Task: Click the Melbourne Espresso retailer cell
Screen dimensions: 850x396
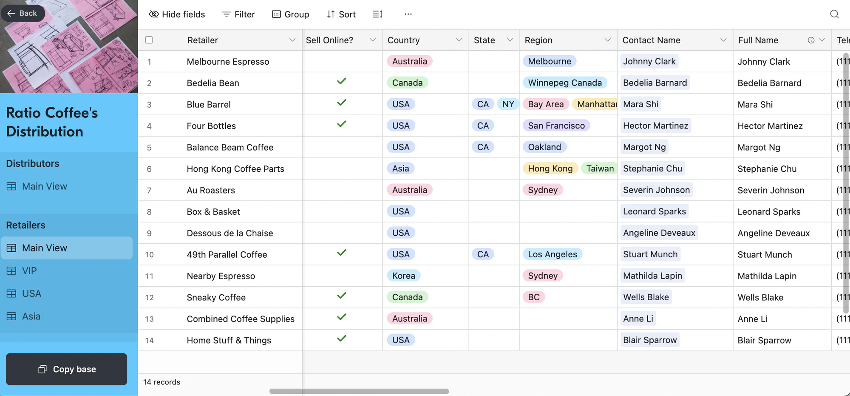Action: pos(228,62)
